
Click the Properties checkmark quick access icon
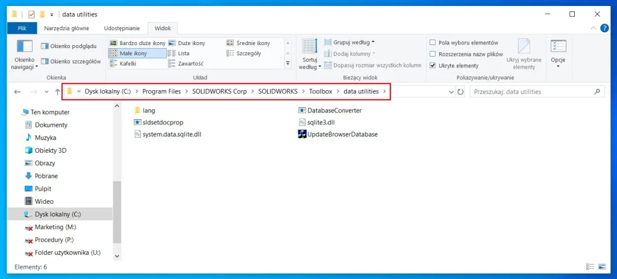point(31,14)
